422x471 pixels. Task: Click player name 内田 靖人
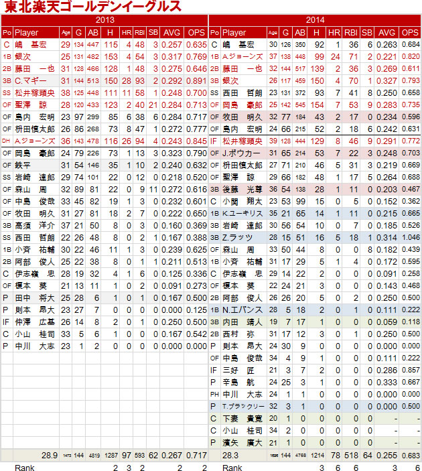[242, 322]
